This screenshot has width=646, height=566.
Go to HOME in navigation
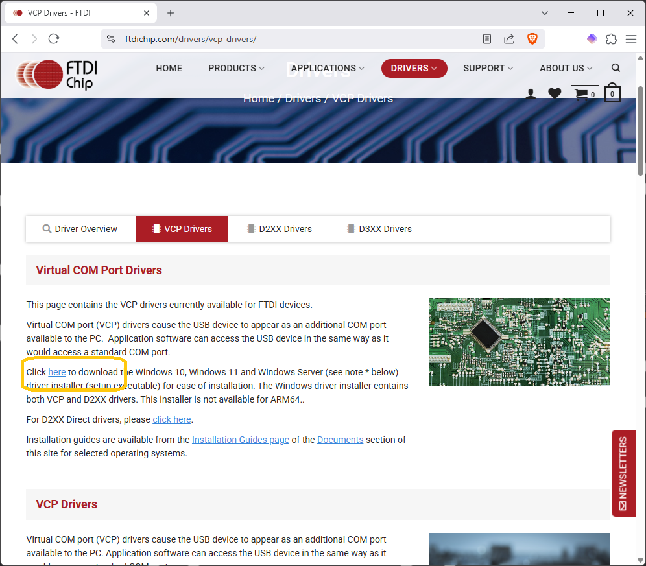tap(169, 68)
